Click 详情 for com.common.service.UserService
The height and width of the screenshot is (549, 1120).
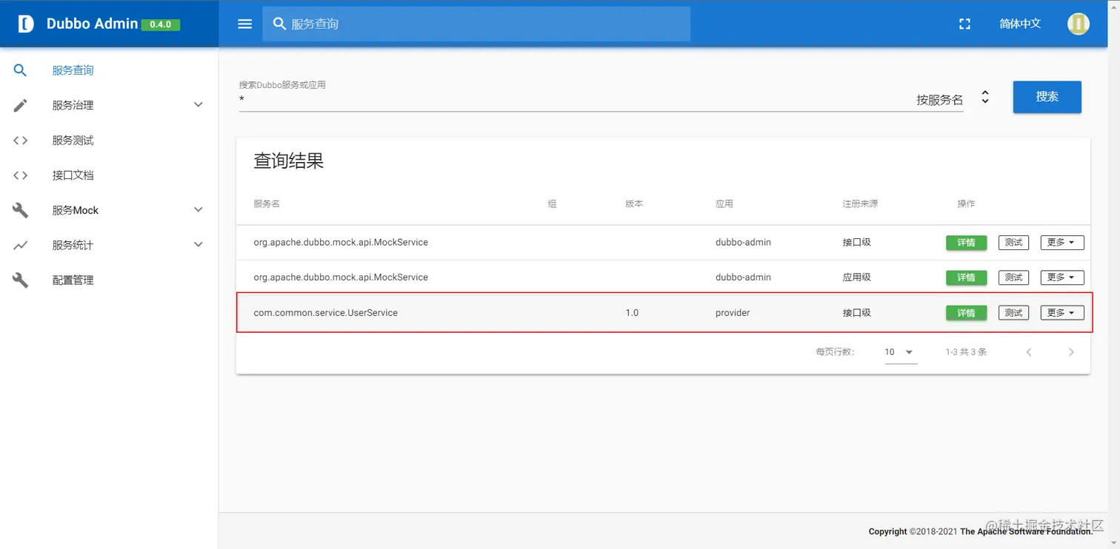coord(966,313)
